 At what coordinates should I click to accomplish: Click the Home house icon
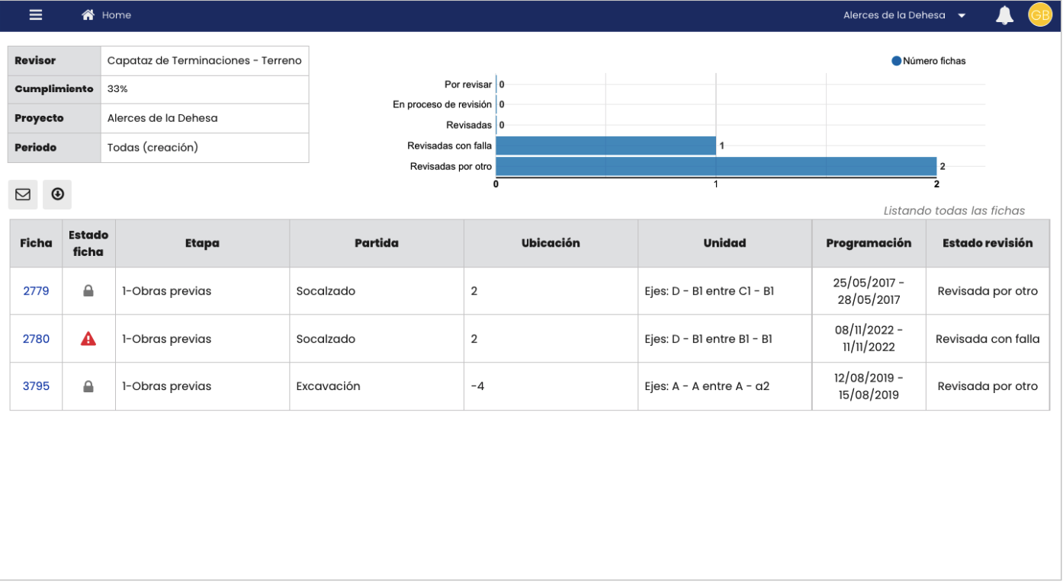pyautogui.click(x=88, y=15)
